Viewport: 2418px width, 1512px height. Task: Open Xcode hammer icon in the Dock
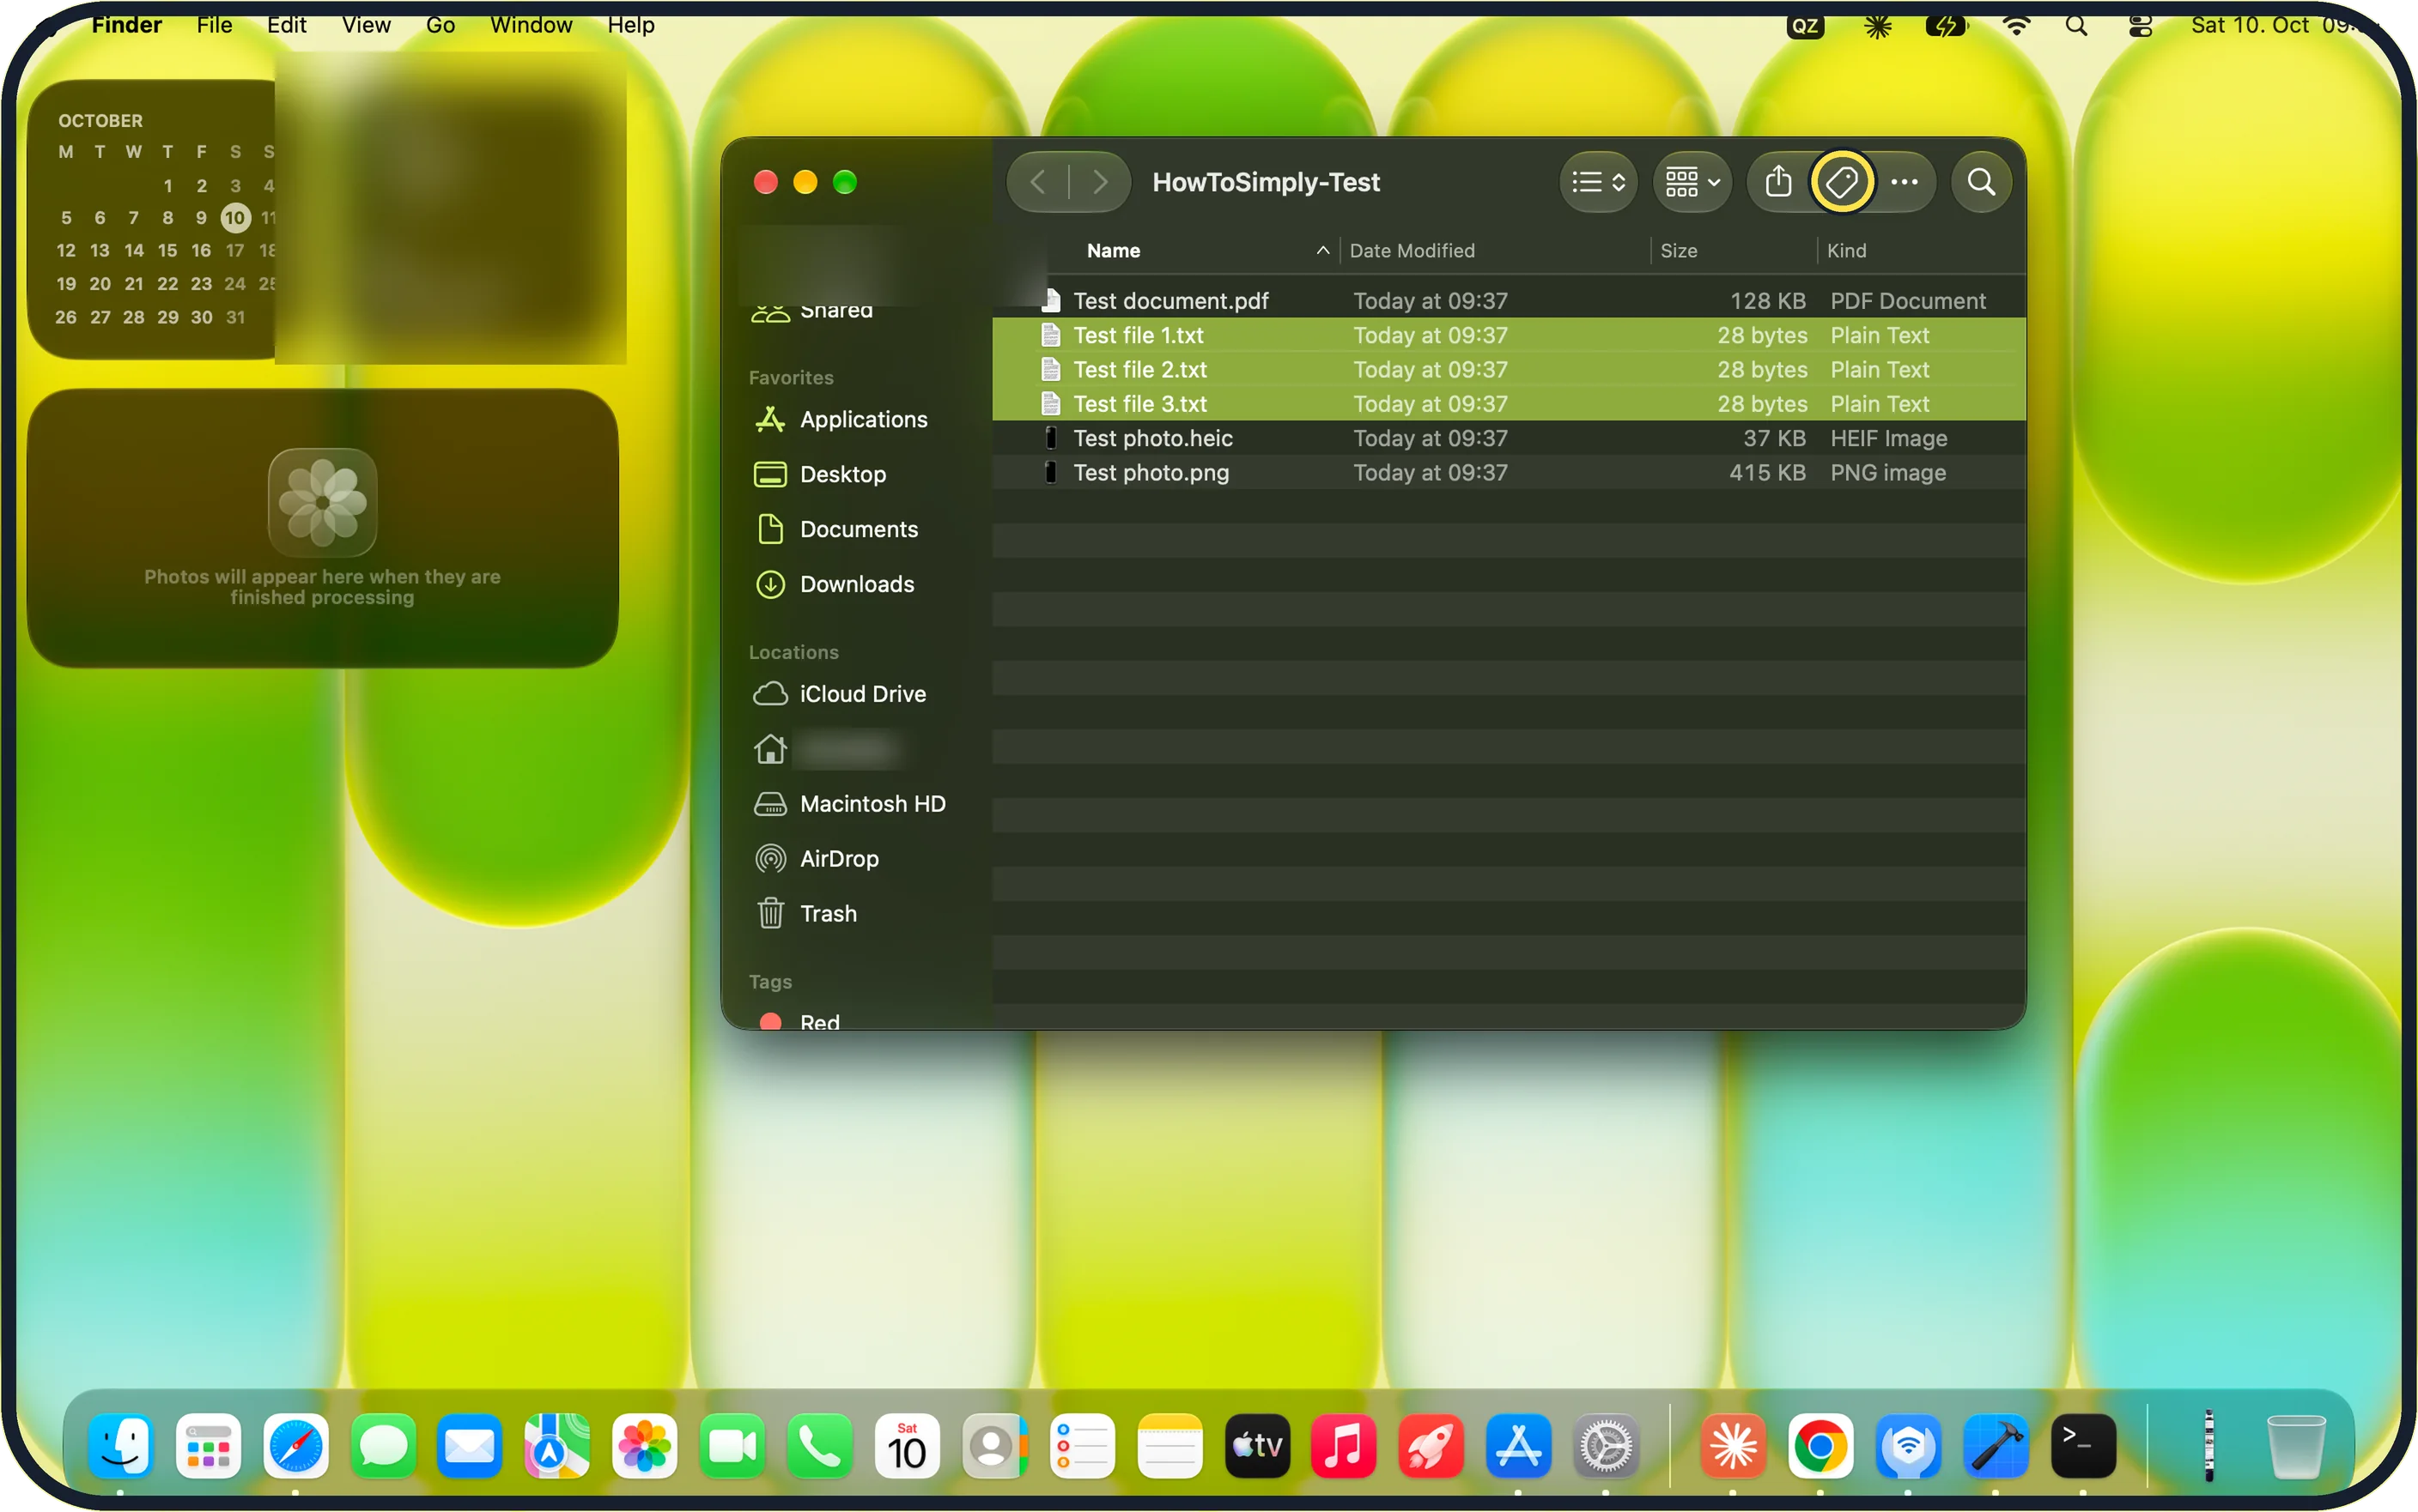click(x=1995, y=1445)
